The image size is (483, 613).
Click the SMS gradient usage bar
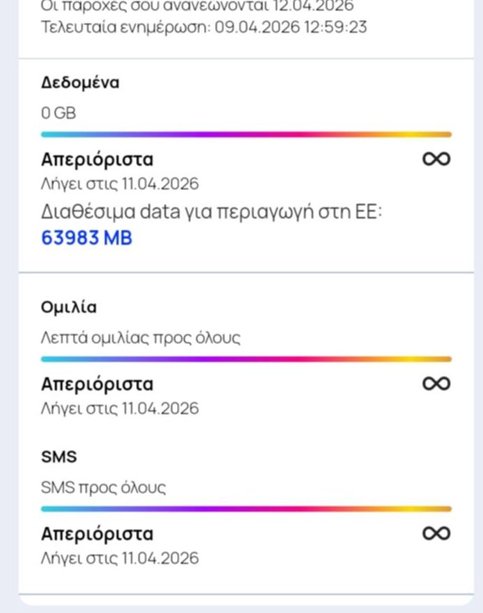246,509
